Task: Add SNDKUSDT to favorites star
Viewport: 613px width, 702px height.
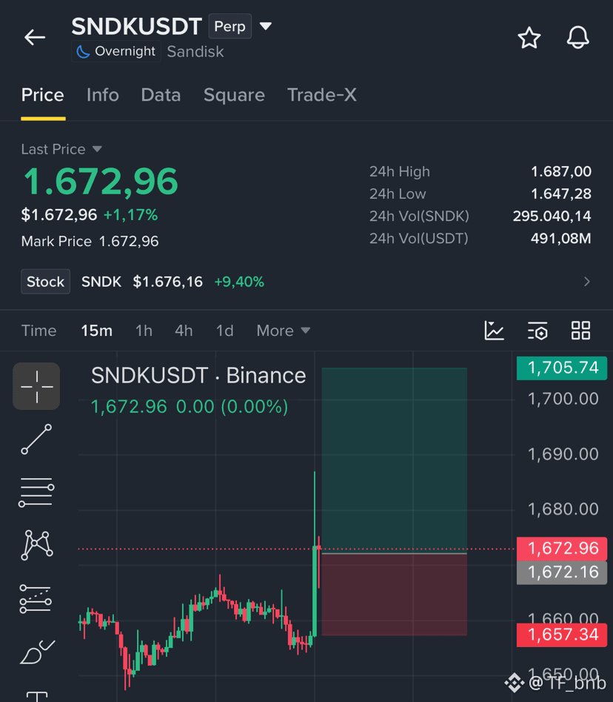Action: [x=529, y=38]
